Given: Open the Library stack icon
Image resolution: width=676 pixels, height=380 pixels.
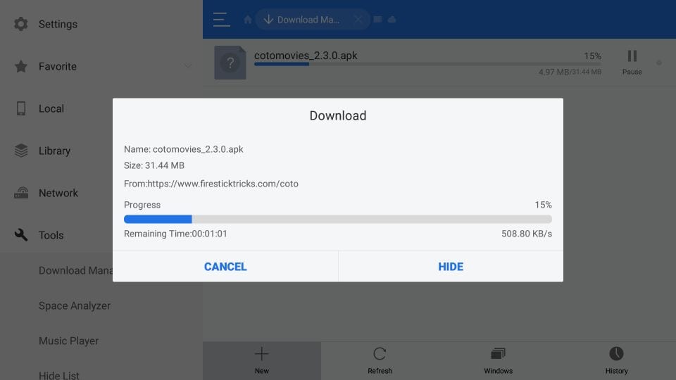Looking at the screenshot, I should pyautogui.click(x=20, y=151).
